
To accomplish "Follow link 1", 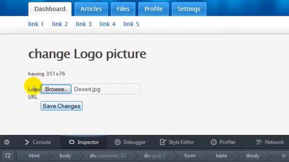I will (x=36, y=24).
